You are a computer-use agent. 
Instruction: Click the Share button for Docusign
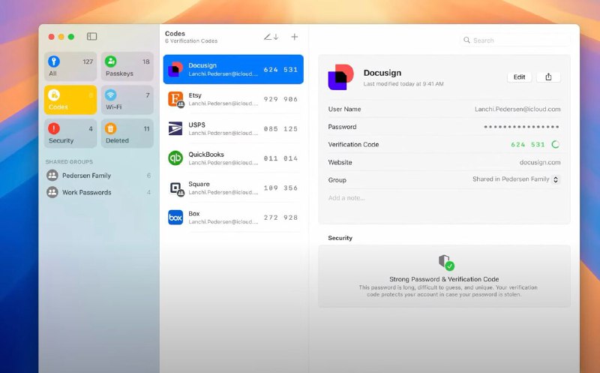pyautogui.click(x=548, y=77)
